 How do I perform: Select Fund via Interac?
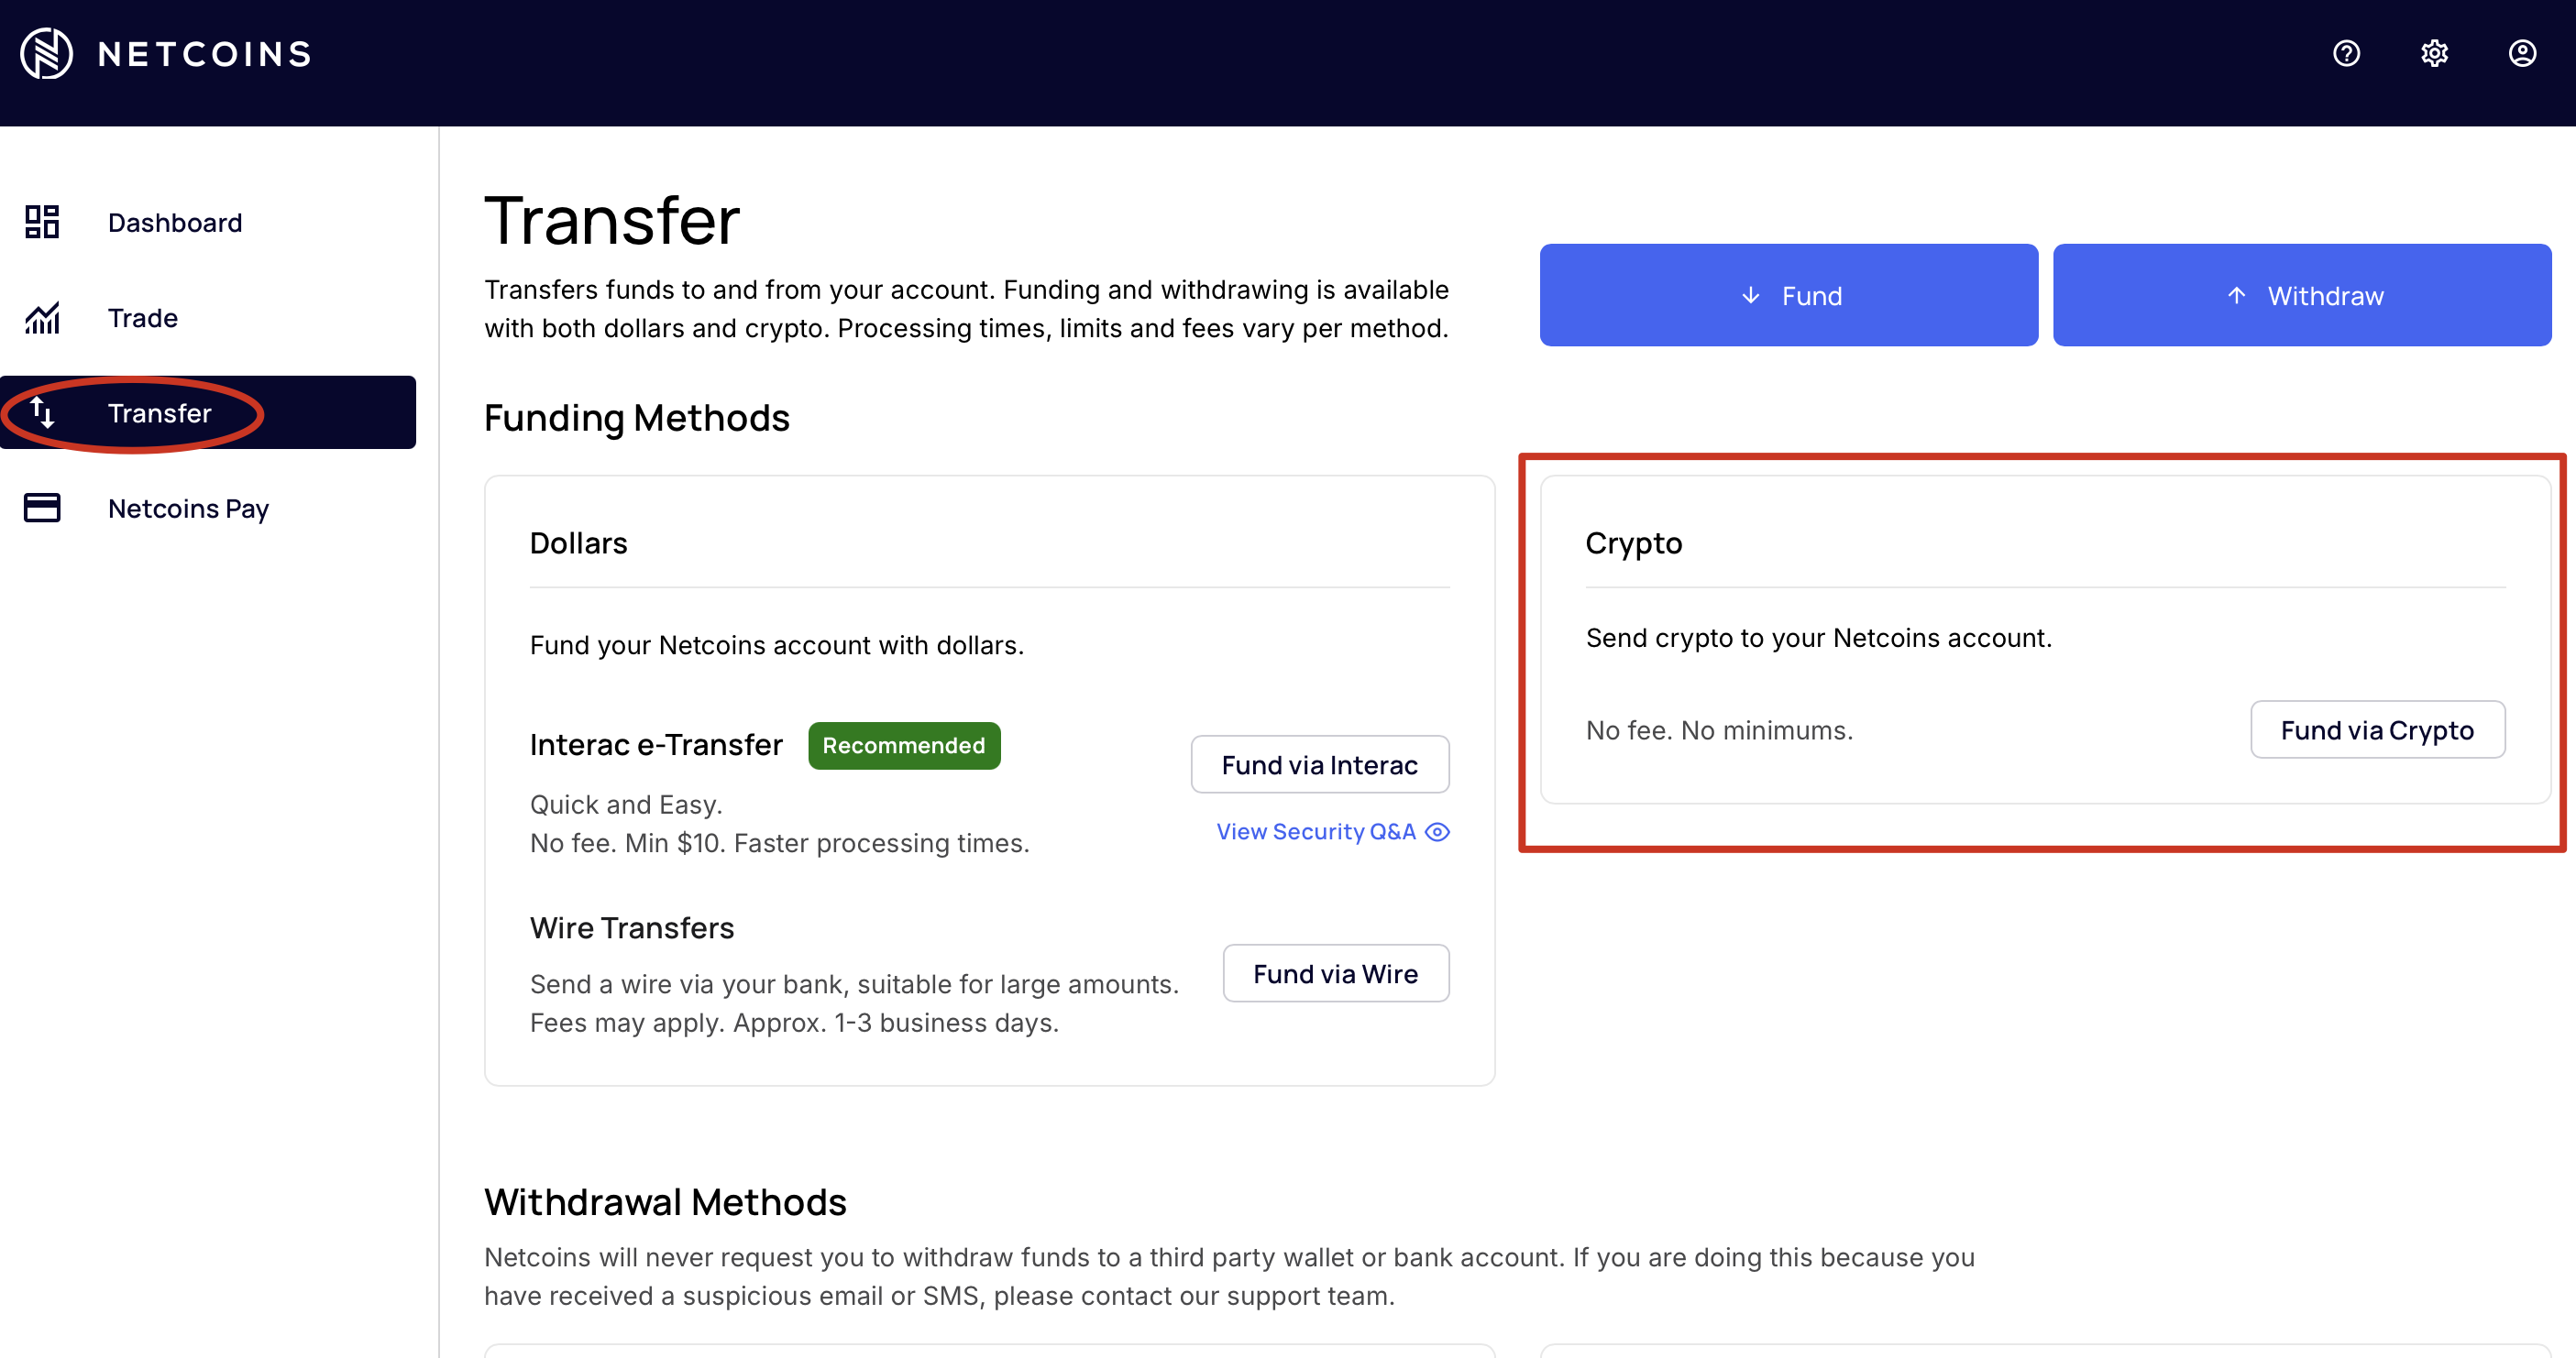coord(1320,764)
